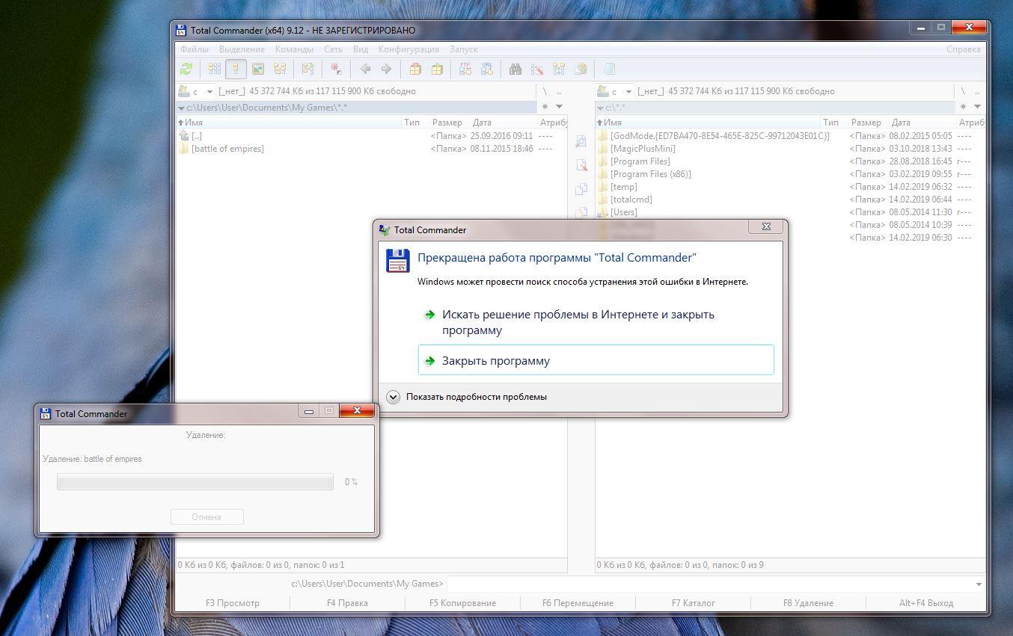The image size is (1013, 636).
Task: Click the Copy icon in the middle vertical bar
Action: pos(581,189)
